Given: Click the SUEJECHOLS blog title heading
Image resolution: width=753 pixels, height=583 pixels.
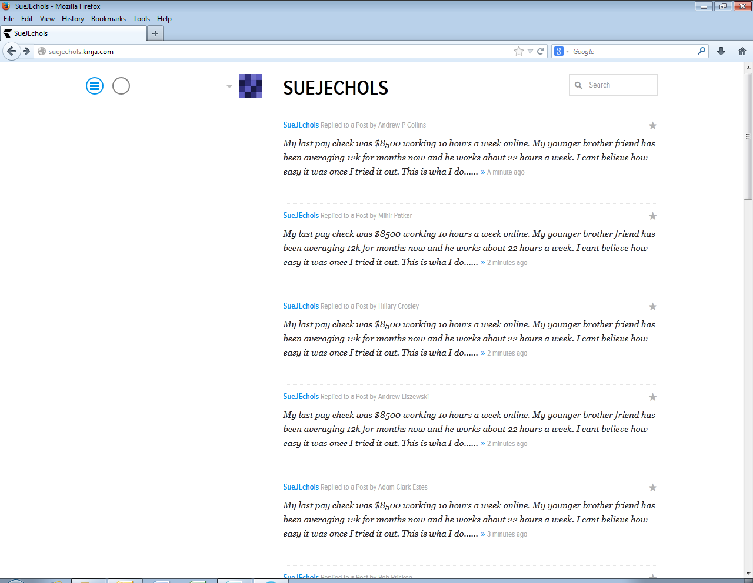Looking at the screenshot, I should point(336,88).
